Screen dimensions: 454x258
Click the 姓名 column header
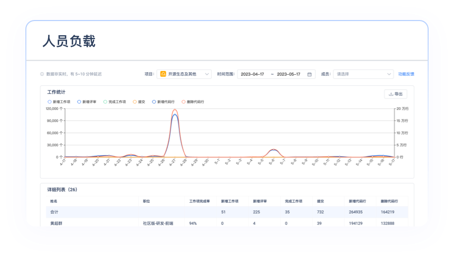[x=54, y=201]
